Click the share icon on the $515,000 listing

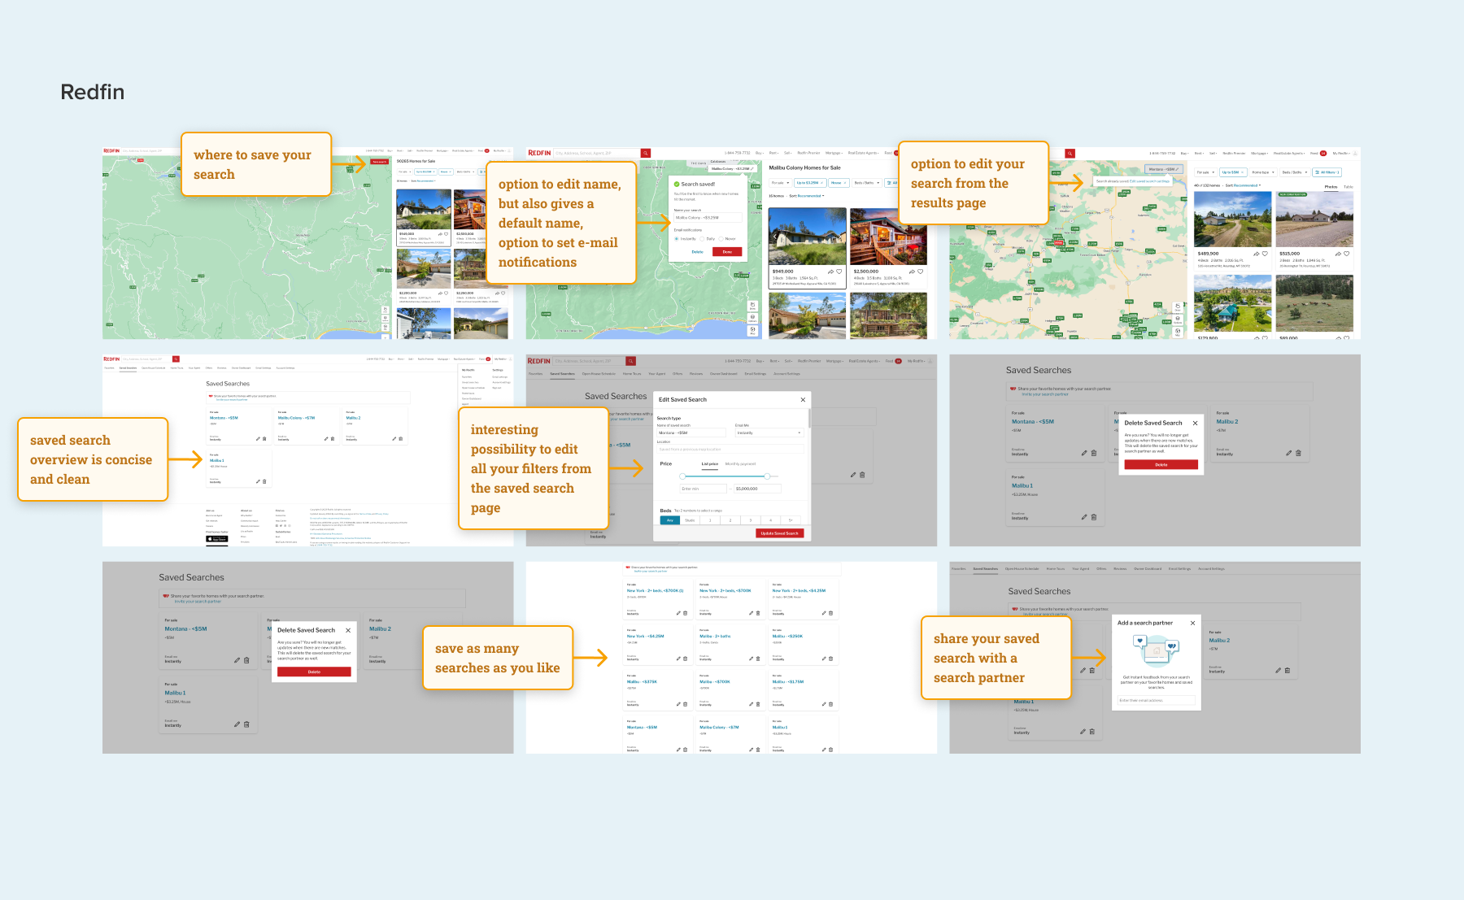(1338, 254)
